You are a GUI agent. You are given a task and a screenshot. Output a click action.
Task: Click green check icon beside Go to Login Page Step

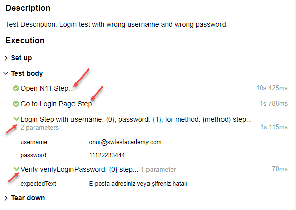pos(16,104)
